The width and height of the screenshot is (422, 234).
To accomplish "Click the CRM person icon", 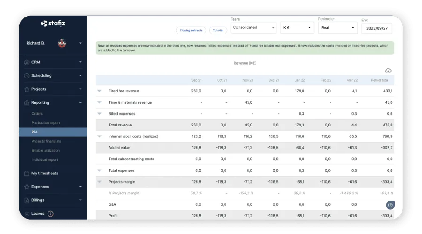I will (x=27, y=62).
